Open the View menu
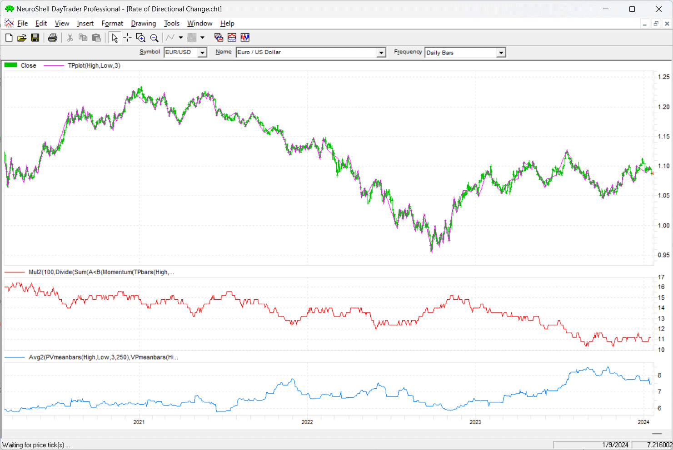Image resolution: width=673 pixels, height=450 pixels. pyautogui.click(x=62, y=24)
